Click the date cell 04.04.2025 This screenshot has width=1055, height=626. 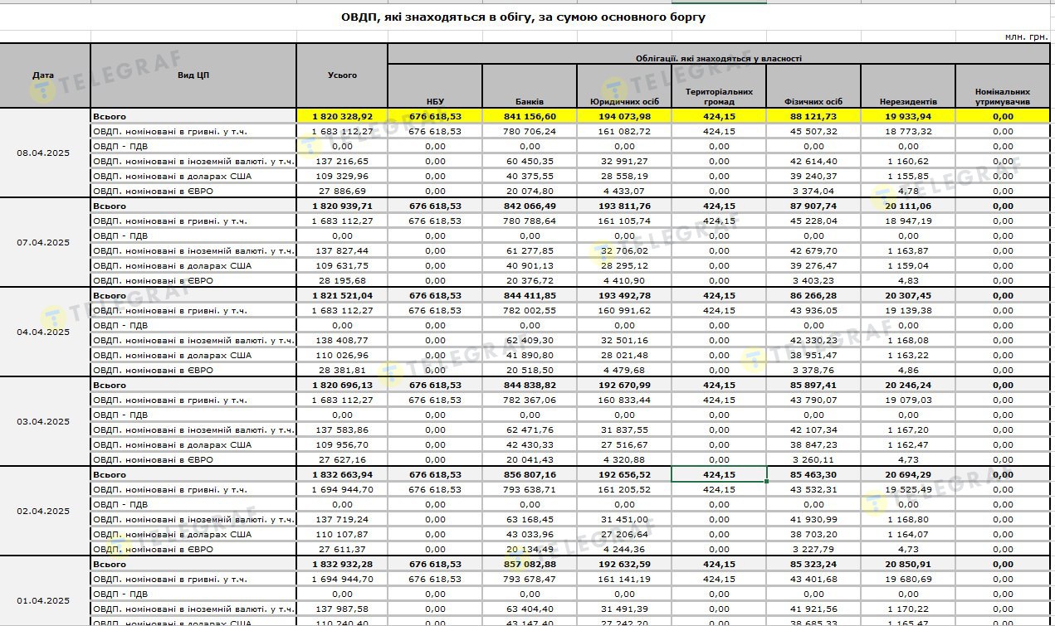pos(45,332)
